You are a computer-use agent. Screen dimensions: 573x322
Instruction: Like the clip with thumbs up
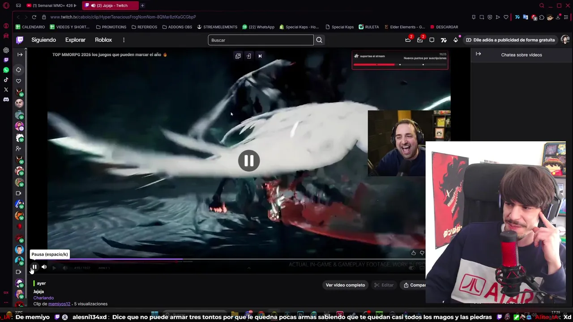[413, 253]
